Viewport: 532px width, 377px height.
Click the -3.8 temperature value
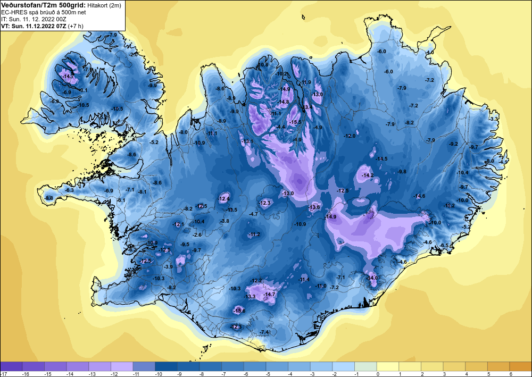(x=225, y=221)
